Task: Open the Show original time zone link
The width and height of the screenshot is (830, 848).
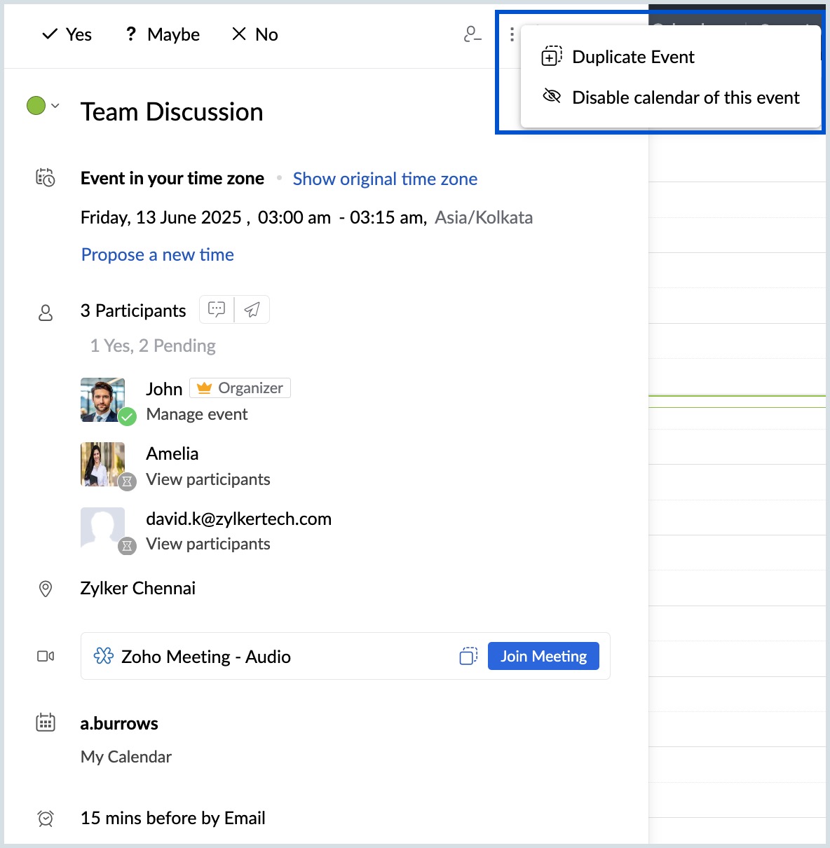Action: (385, 179)
